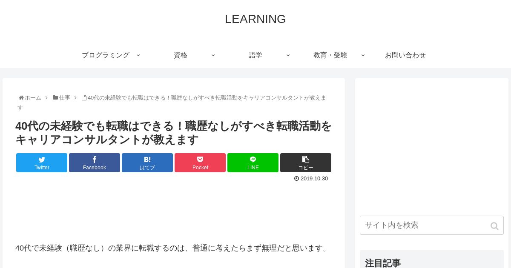511x268 pixels.
Task: Share article via Twitter button
Action: click(42, 163)
